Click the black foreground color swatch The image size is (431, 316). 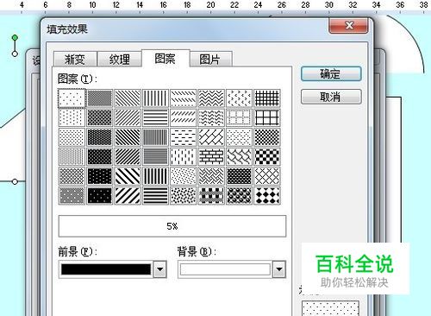pos(106,269)
